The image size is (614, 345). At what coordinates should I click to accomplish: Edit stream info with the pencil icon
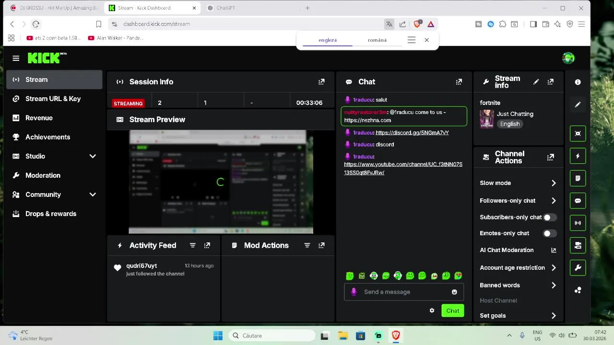point(536,82)
